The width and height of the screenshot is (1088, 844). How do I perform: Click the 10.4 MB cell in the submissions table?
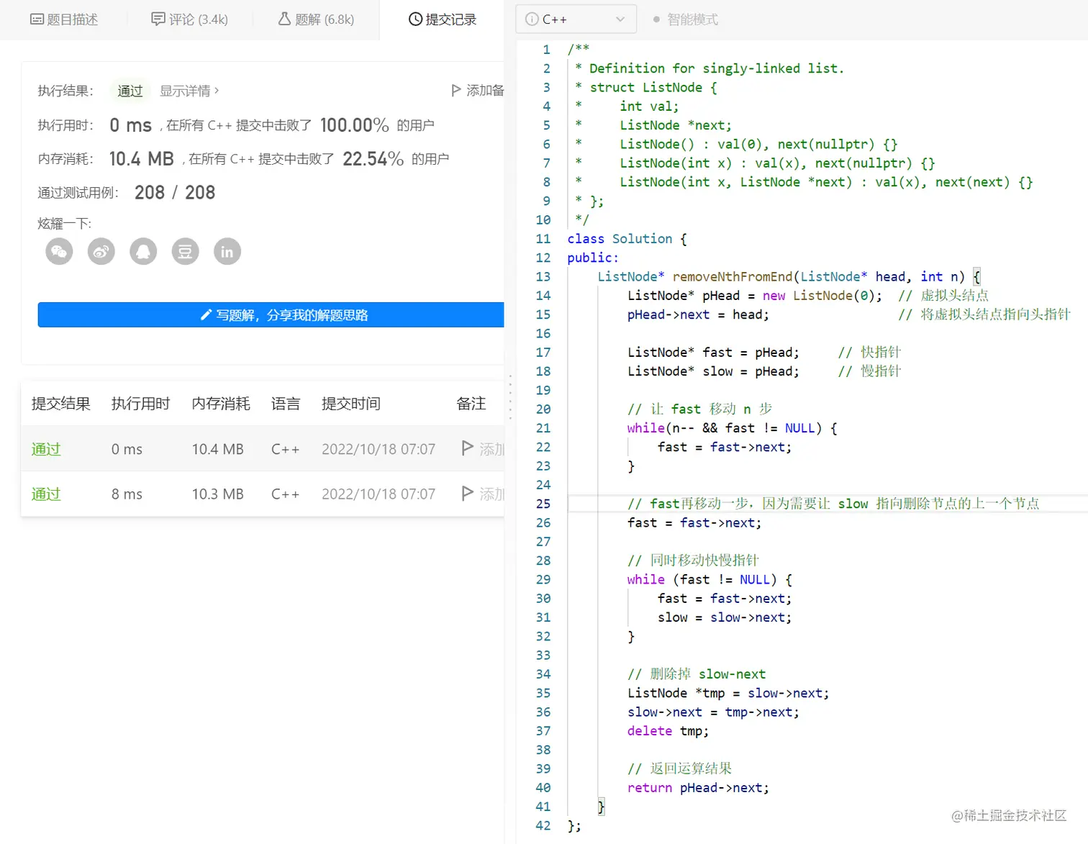point(218,449)
